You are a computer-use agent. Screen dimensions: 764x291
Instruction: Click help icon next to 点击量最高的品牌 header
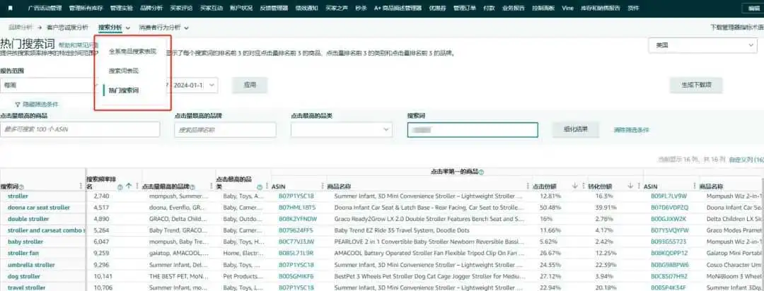[192, 187]
